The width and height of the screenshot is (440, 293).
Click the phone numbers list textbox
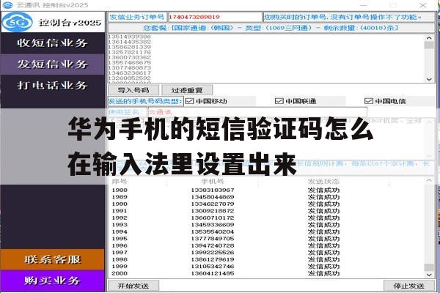coord(266,59)
